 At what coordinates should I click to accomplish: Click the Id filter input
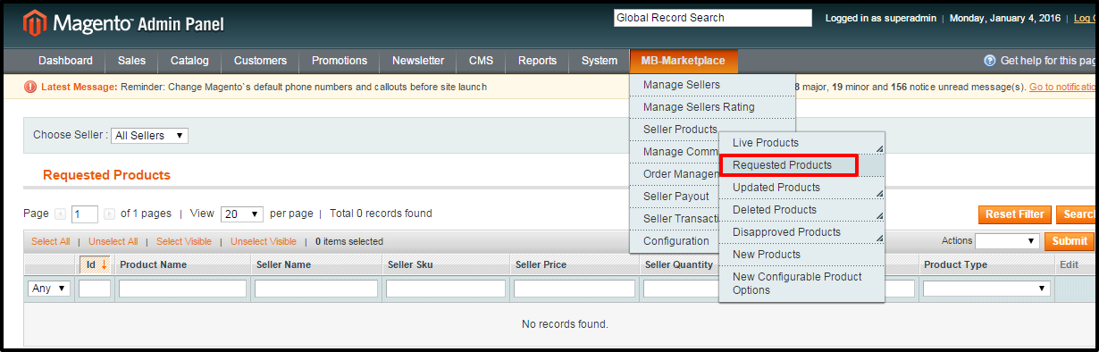coord(95,289)
